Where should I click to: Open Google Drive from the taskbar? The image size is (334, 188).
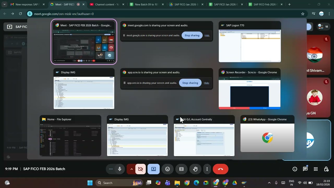point(235,183)
